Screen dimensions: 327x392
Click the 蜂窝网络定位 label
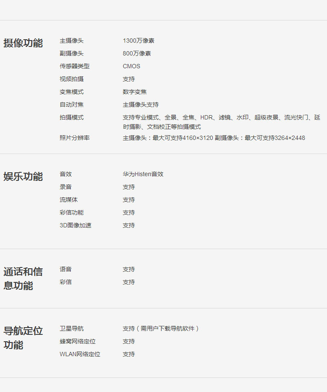(78, 341)
